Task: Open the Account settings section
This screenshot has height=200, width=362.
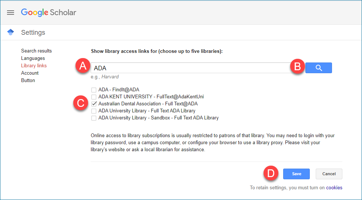Action: pos(30,73)
